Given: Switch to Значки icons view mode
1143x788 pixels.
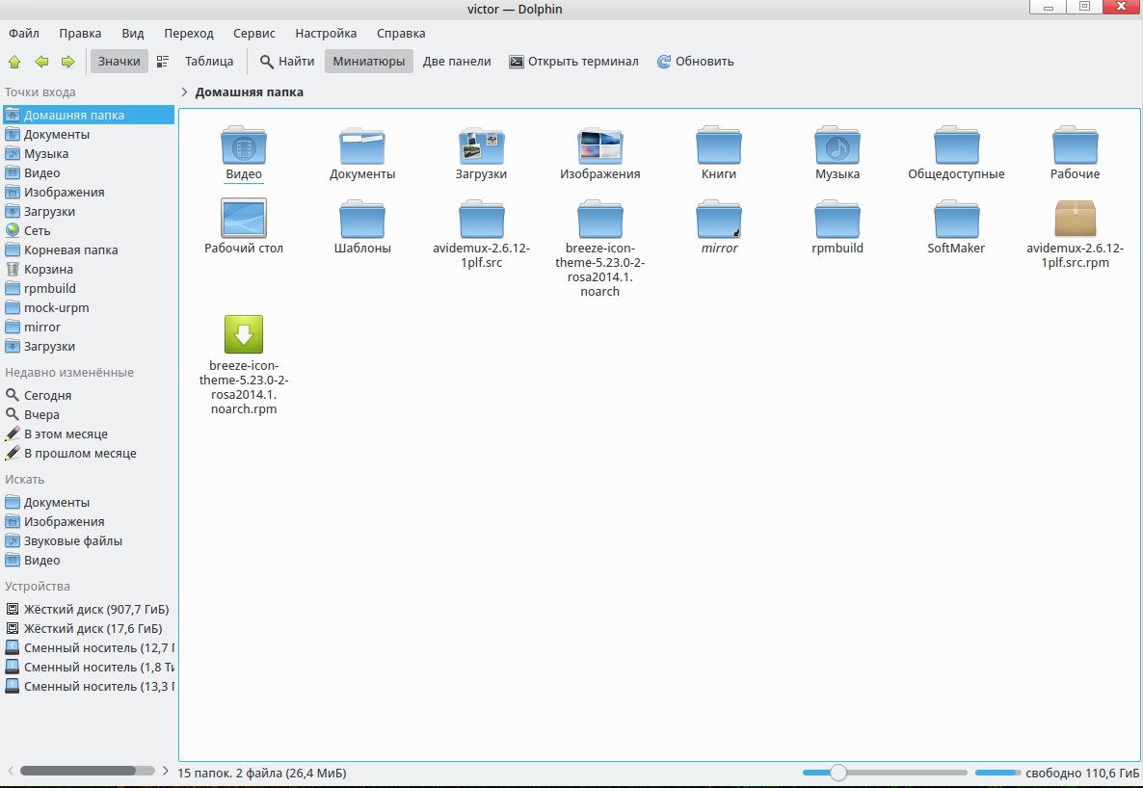Looking at the screenshot, I should [119, 62].
